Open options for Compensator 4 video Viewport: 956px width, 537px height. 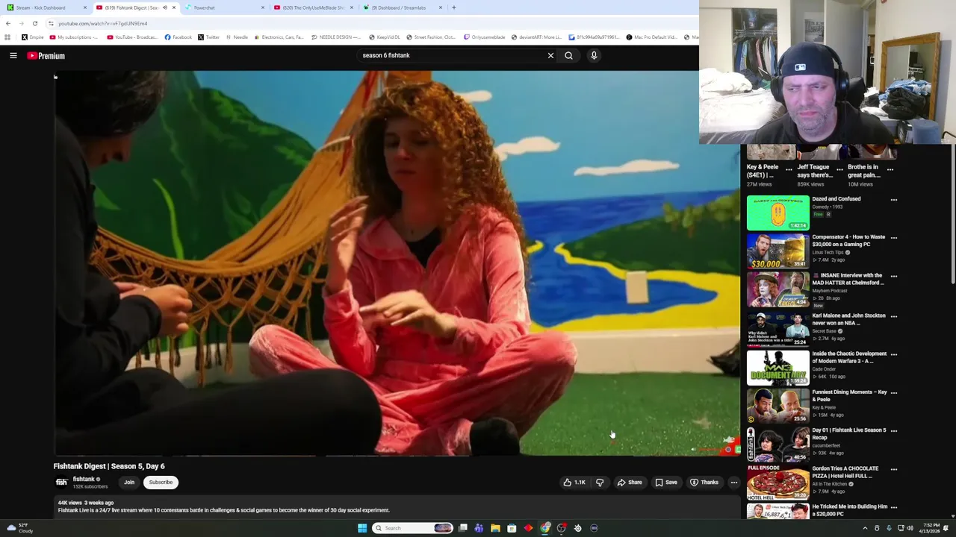(x=894, y=238)
